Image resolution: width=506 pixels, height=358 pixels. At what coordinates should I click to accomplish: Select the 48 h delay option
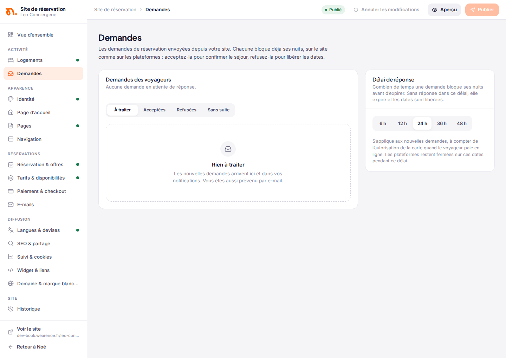coord(462,124)
